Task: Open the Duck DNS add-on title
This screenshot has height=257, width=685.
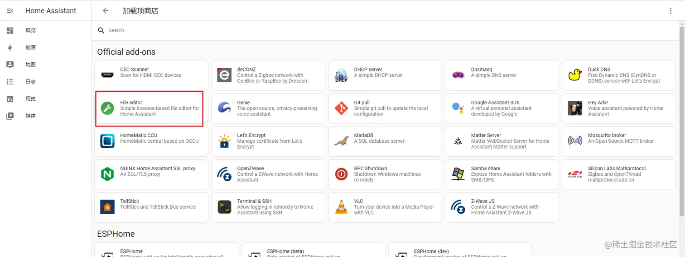Action: point(599,70)
